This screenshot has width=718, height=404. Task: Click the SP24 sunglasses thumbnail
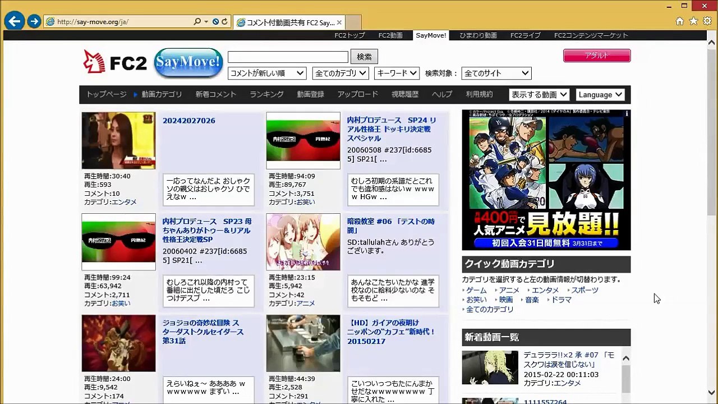303,140
